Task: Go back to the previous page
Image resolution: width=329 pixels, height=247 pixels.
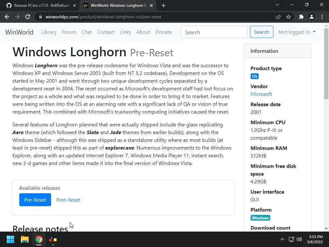Action: pos(7,17)
